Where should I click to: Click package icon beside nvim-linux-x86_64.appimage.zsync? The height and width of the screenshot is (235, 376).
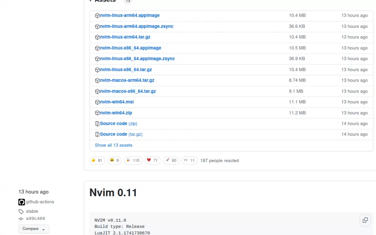(97, 59)
